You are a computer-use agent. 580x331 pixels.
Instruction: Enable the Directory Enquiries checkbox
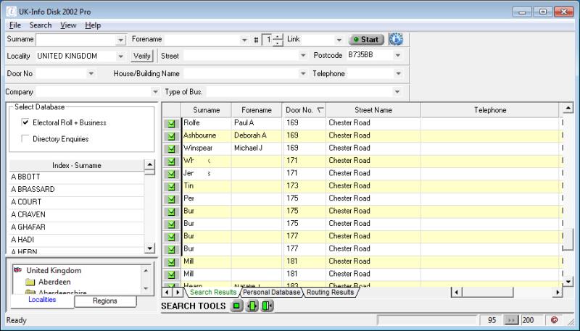(25, 139)
